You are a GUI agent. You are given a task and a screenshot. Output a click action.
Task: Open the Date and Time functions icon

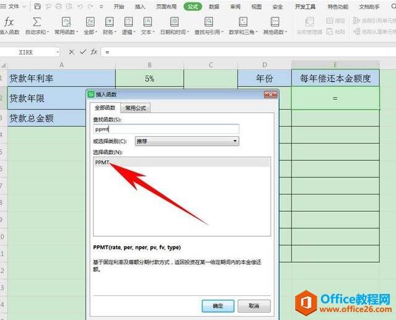click(174, 22)
